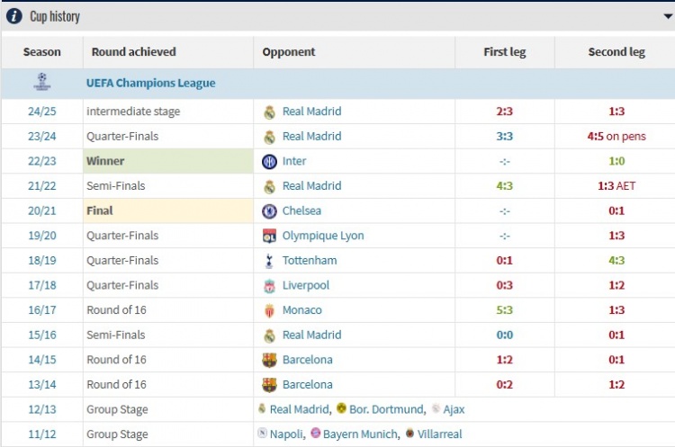
Task: Click the 5:3 first leg result against Monaco
Action: [504, 310]
